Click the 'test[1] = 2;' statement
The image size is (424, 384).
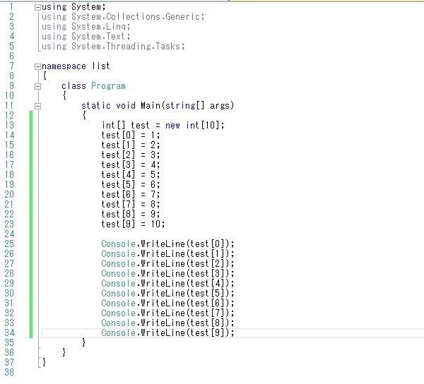click(131, 145)
